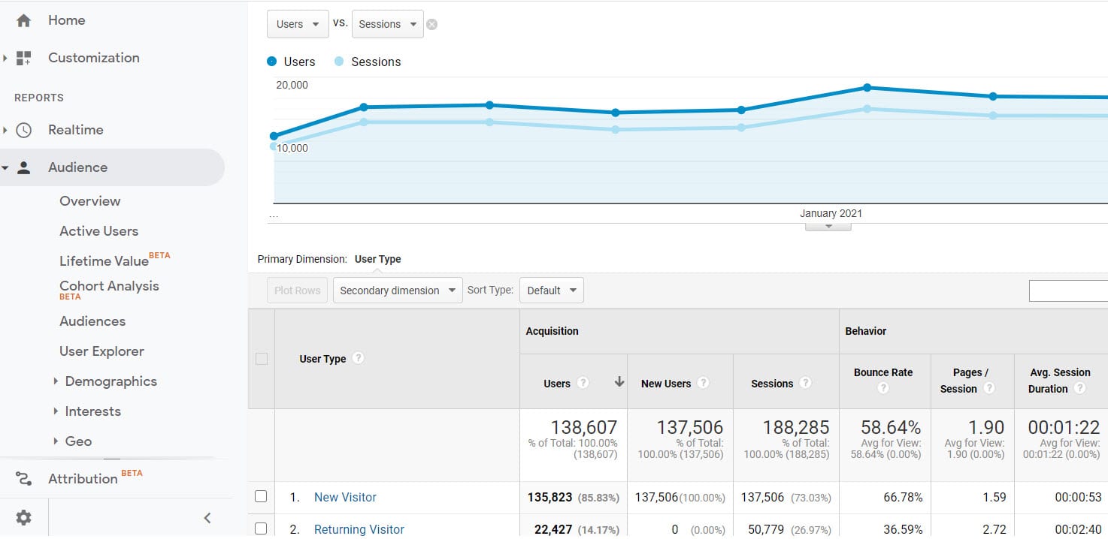Click the help icon beside User Type
Screen dimensions: 1108x539
pos(357,358)
